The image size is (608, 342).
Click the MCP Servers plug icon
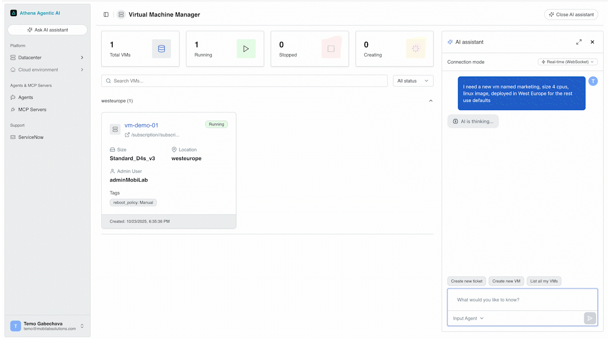(x=13, y=109)
